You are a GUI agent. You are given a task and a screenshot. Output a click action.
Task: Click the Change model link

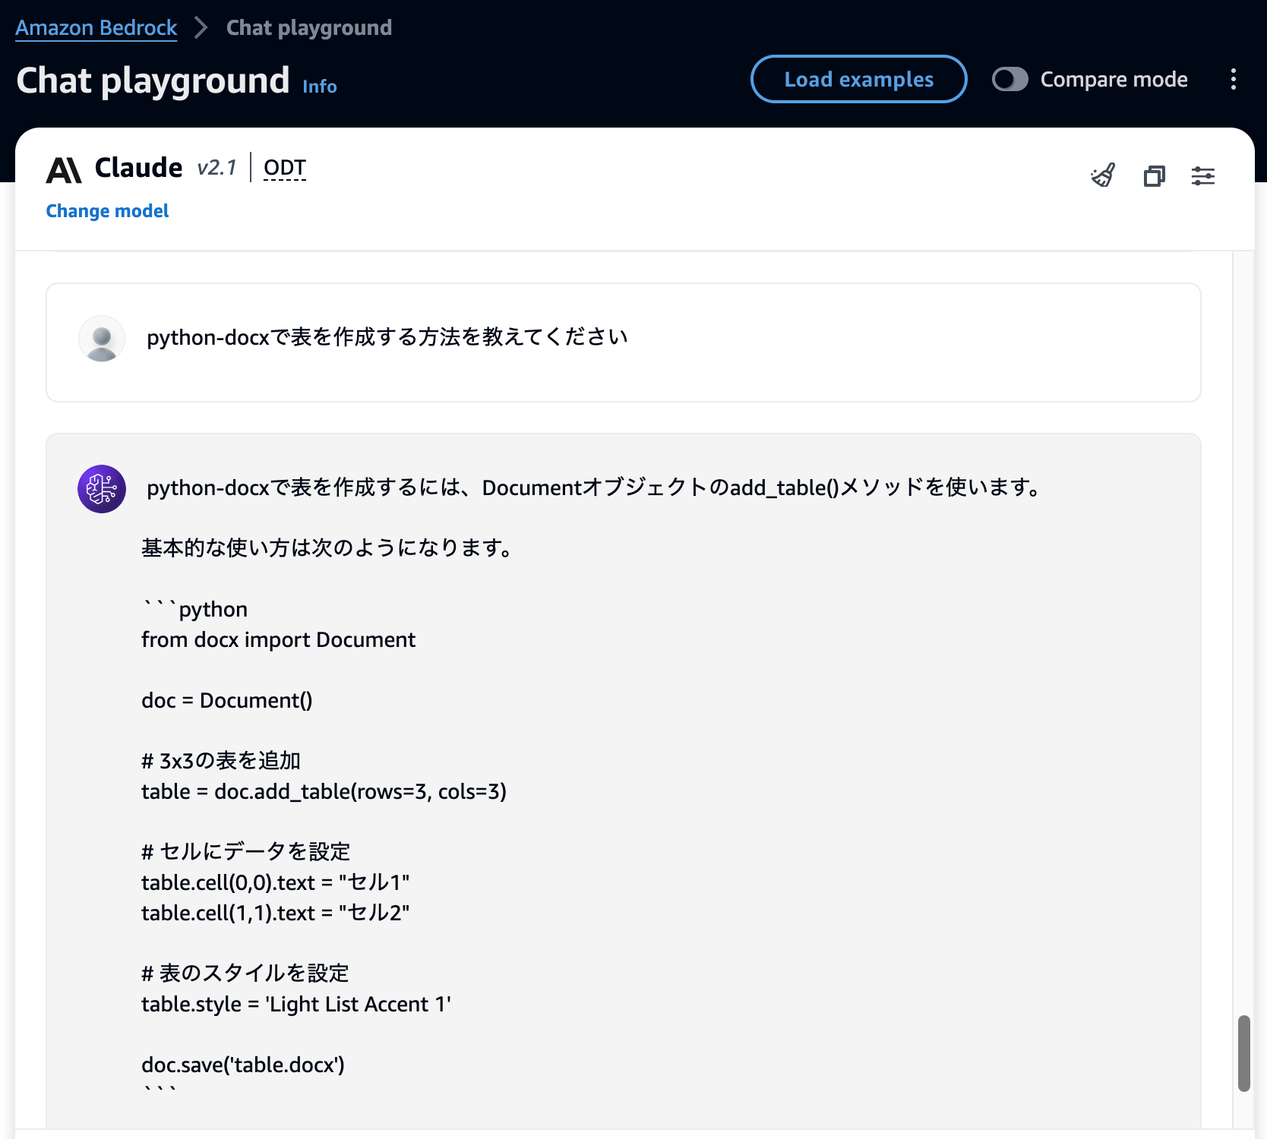click(107, 211)
